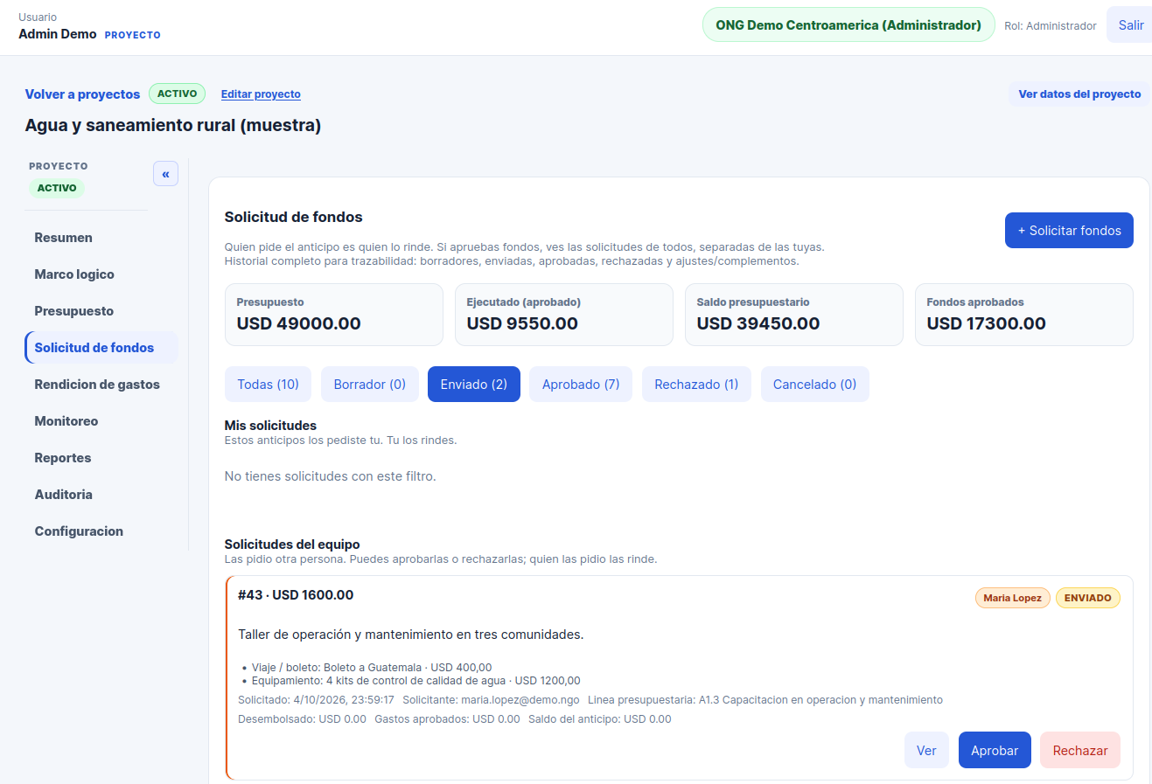Viewport: 1152px width, 784px height.
Task: Click the Fondos aprobados USD 17300.00 card
Action: 1024,315
